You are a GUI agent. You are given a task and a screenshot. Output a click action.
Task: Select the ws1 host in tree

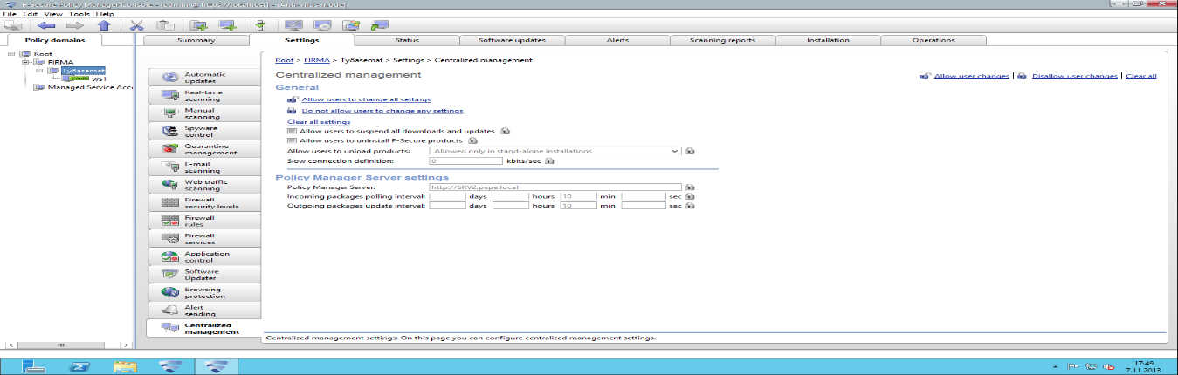click(x=98, y=78)
